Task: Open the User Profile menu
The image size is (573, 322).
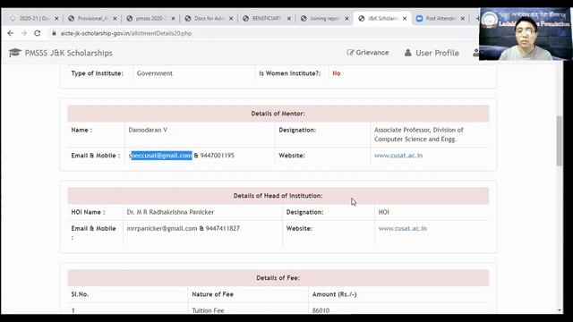Action: tap(432, 53)
